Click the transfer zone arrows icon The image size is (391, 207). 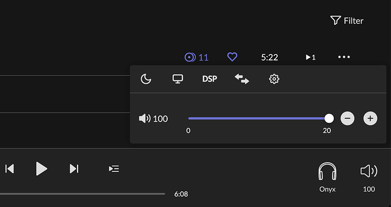241,79
